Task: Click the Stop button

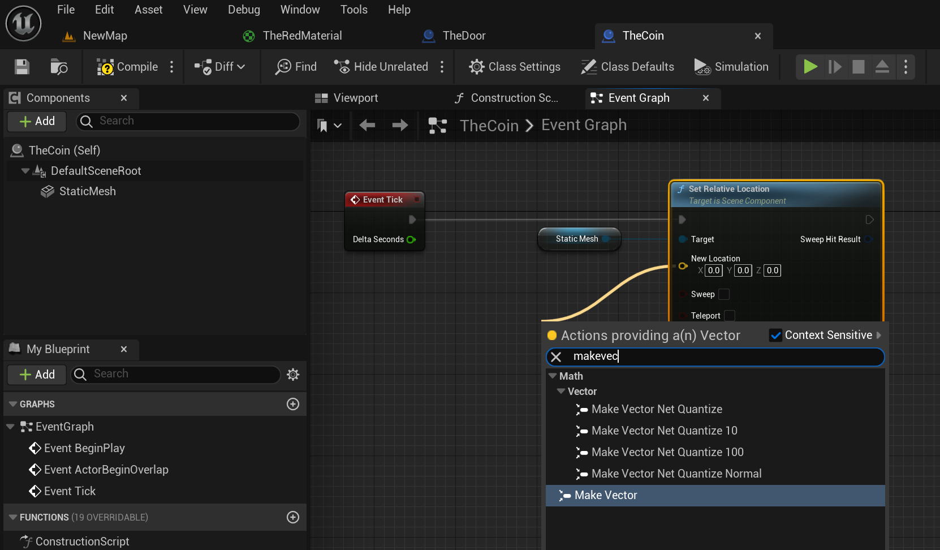Action: pyautogui.click(x=859, y=67)
